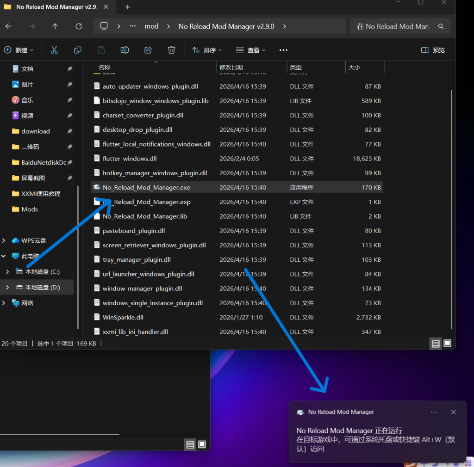Expand the WPS云盘 tree node
The image size is (474, 467).
[4, 240]
